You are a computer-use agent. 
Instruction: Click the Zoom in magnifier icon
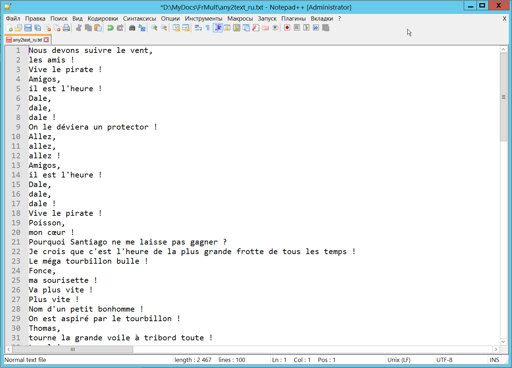tap(154, 28)
